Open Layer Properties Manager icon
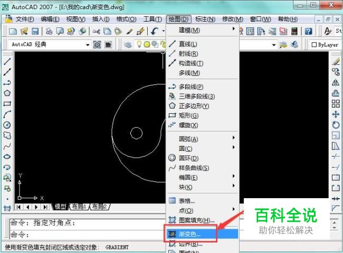343x253 pixels. pyautogui.click(x=128, y=45)
